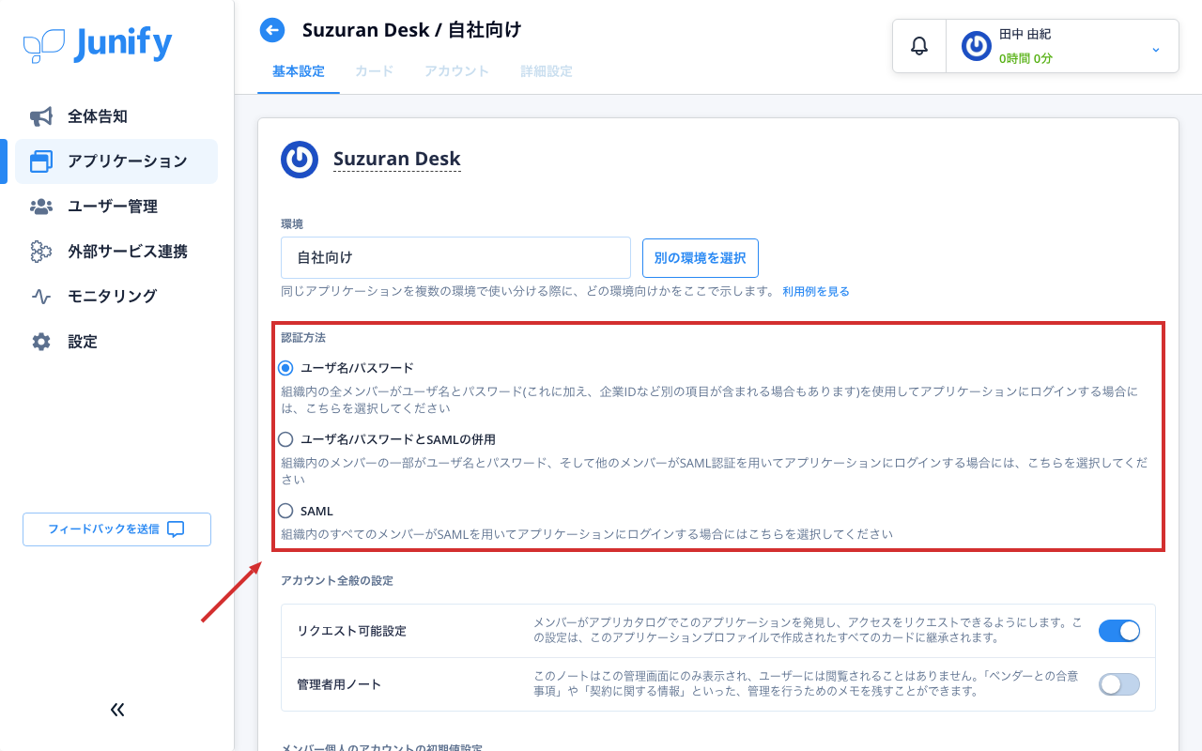1202x751 pixels.
Task: Click the 管理者用ノート row label
Action: pos(339,684)
